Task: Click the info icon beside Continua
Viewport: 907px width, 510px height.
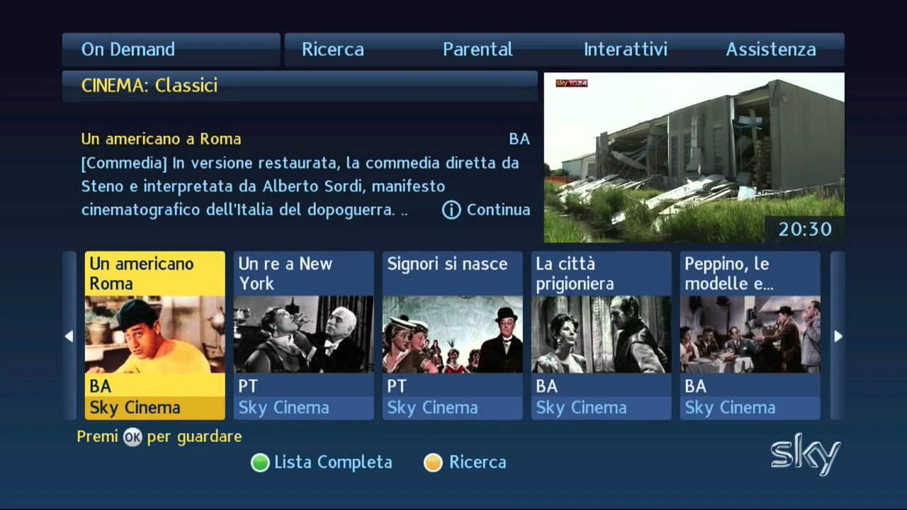Action: (x=451, y=210)
